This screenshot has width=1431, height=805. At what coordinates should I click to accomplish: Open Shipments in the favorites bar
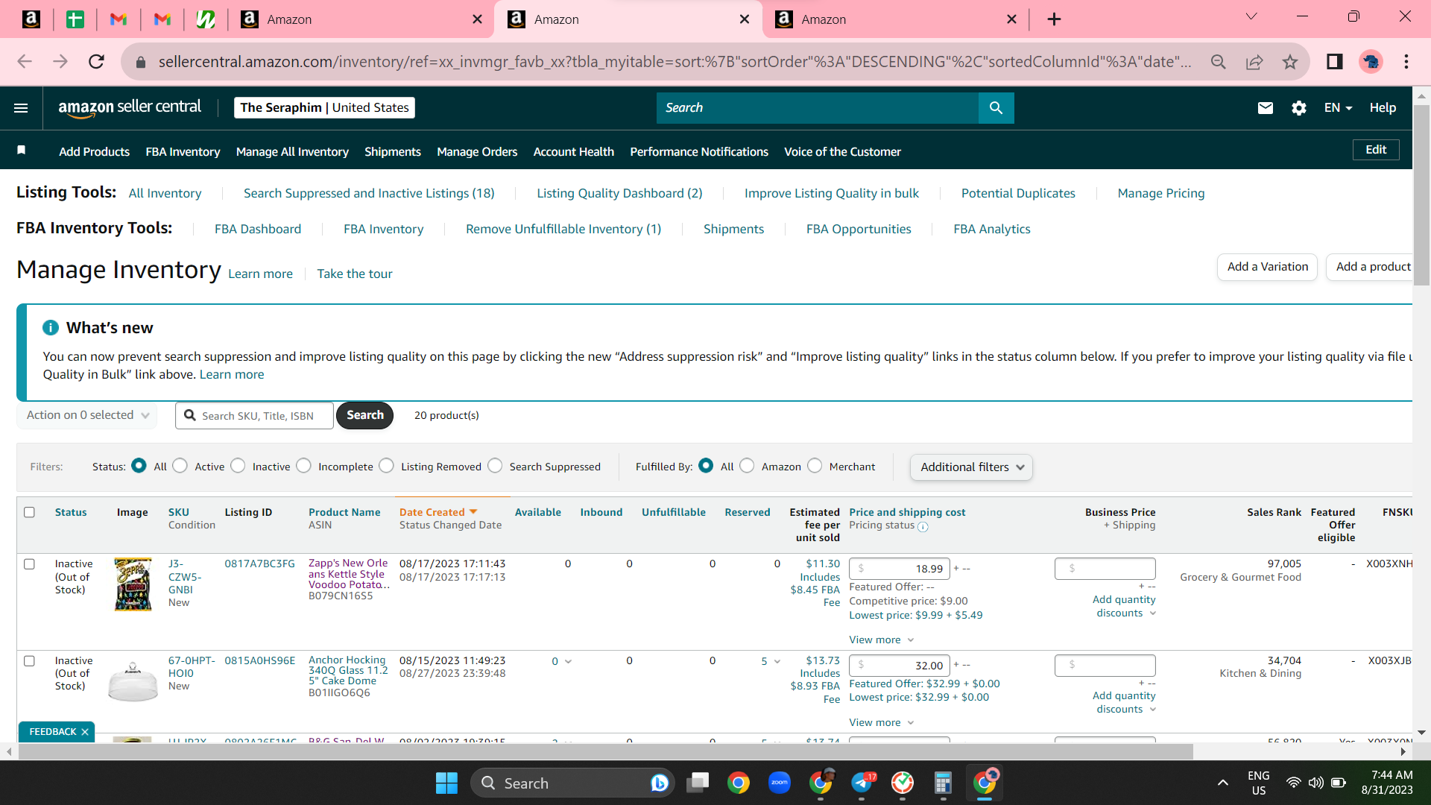tap(393, 151)
